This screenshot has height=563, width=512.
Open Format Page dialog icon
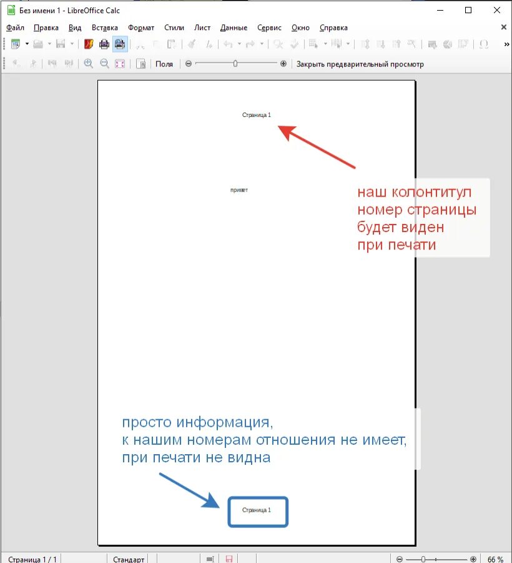(x=141, y=64)
